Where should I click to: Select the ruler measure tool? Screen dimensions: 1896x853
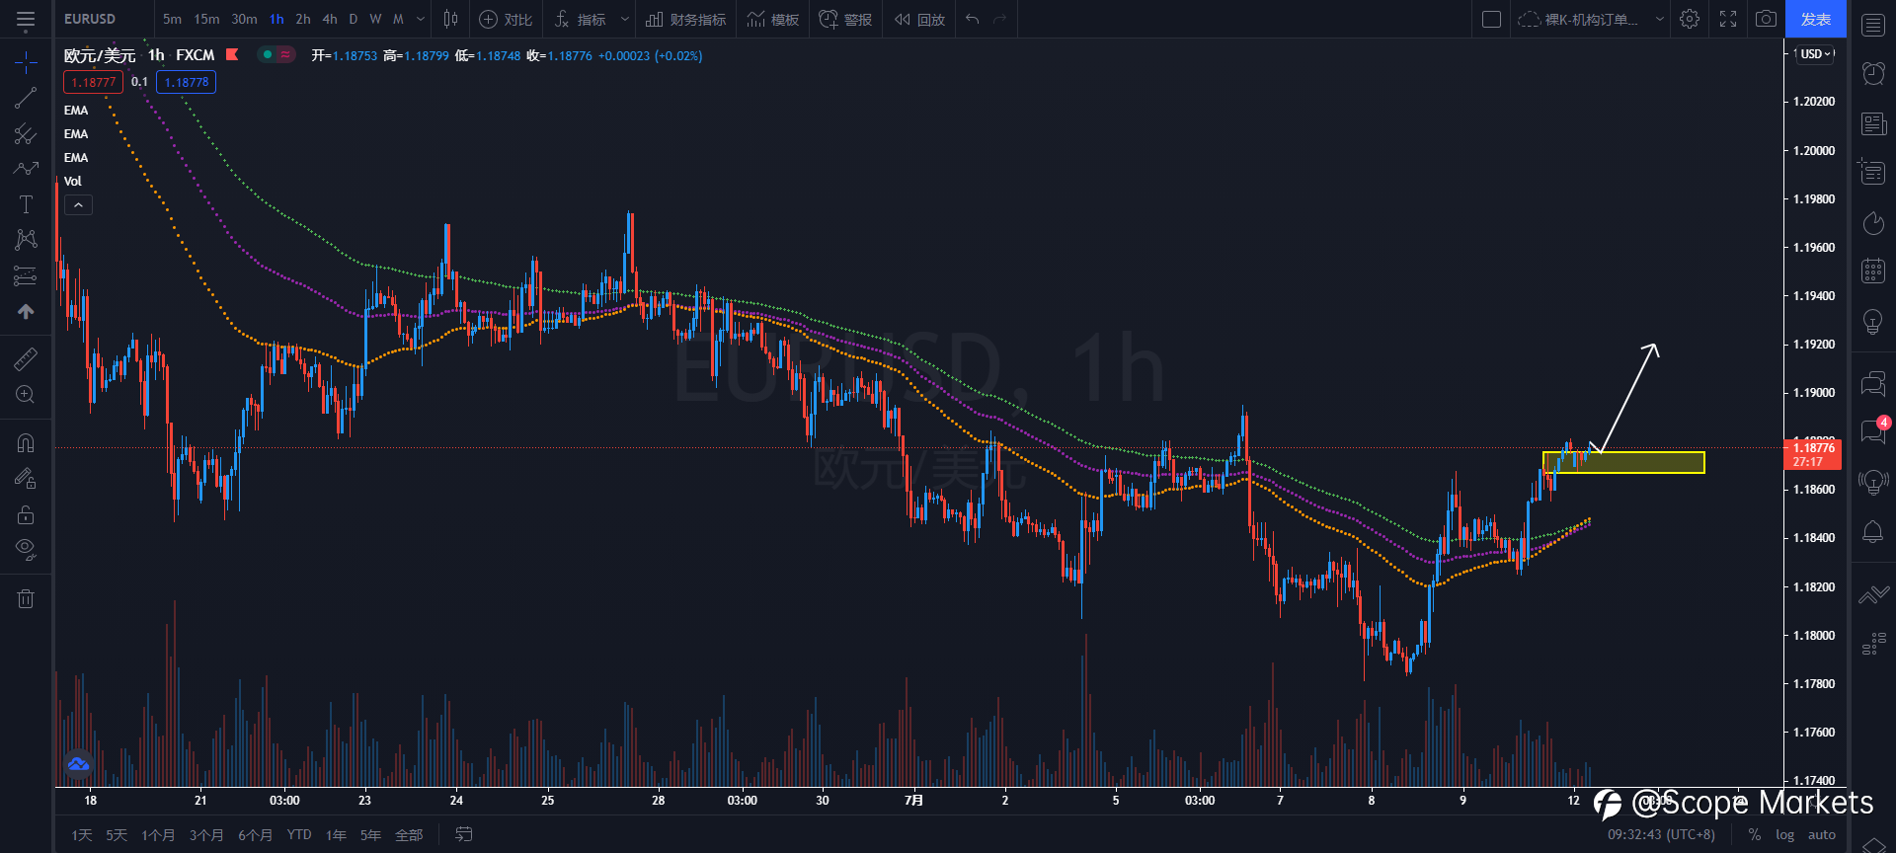(26, 358)
